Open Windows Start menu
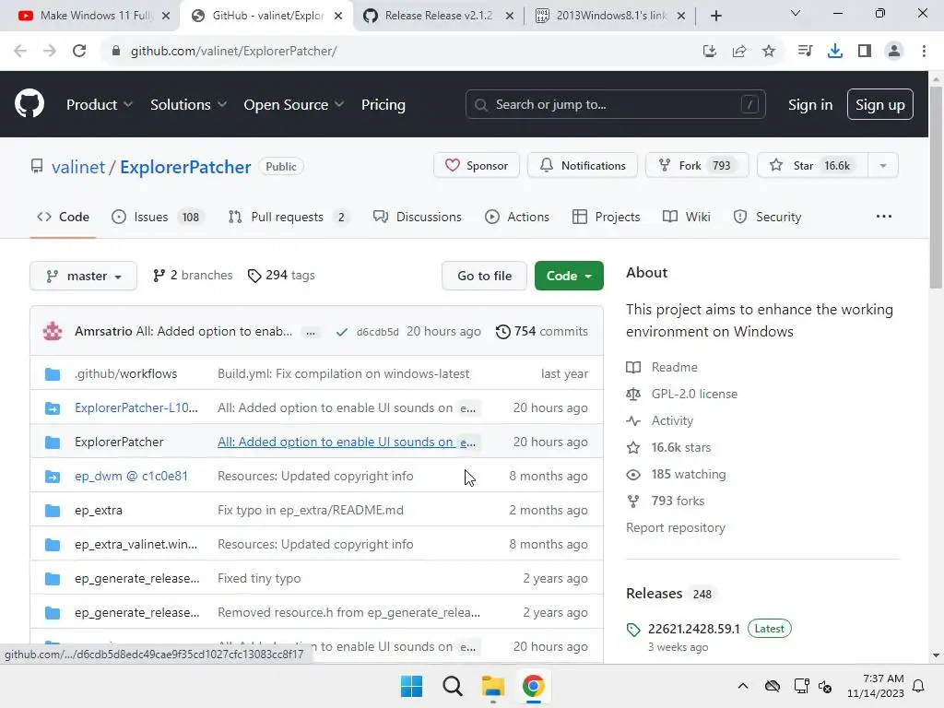The width and height of the screenshot is (944, 708). (x=412, y=686)
